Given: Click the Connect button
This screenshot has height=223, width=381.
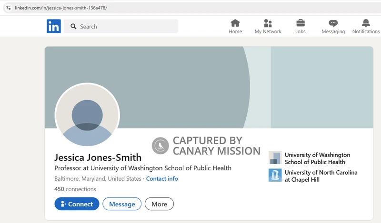Looking at the screenshot, I should point(77,204).
